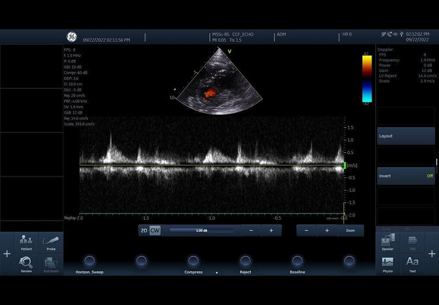Open the TGC controls

tap(412, 241)
